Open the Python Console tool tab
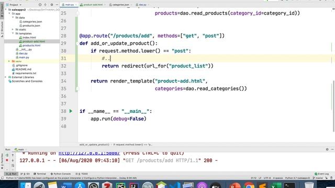 [x=61, y=174]
